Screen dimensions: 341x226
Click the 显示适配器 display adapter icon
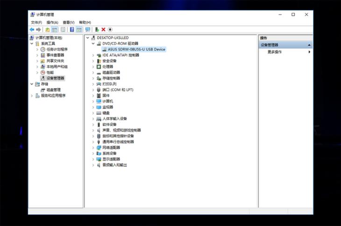pos(99,159)
